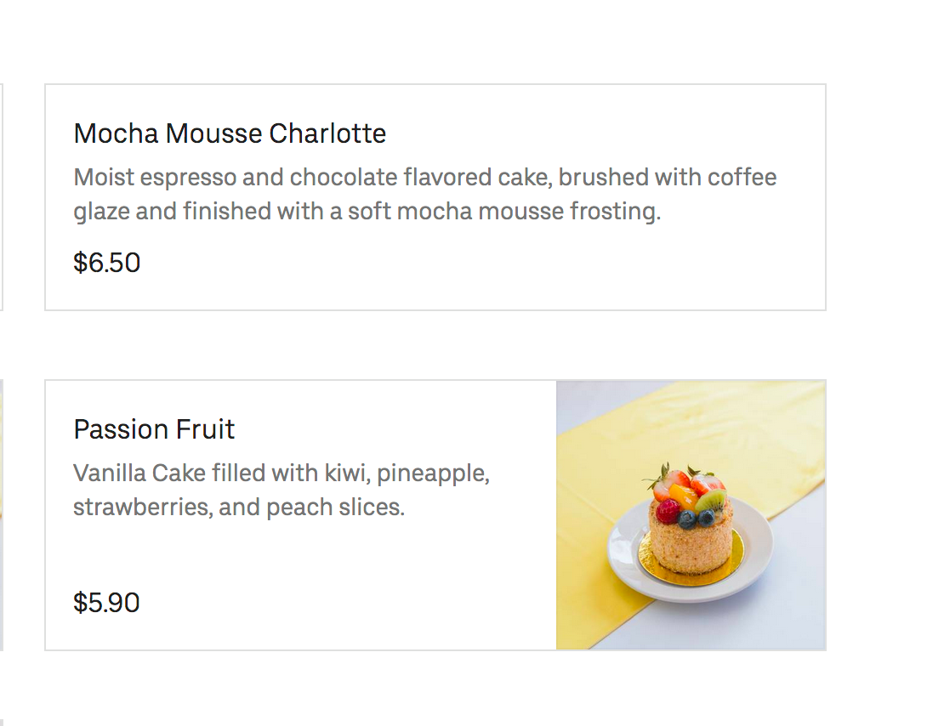Click partially visible card left of Mocha Mousse
927x726 pixels.
tap(2, 197)
